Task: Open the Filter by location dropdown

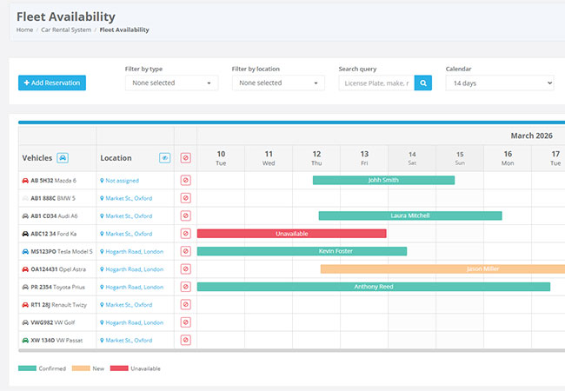Action: (278, 83)
